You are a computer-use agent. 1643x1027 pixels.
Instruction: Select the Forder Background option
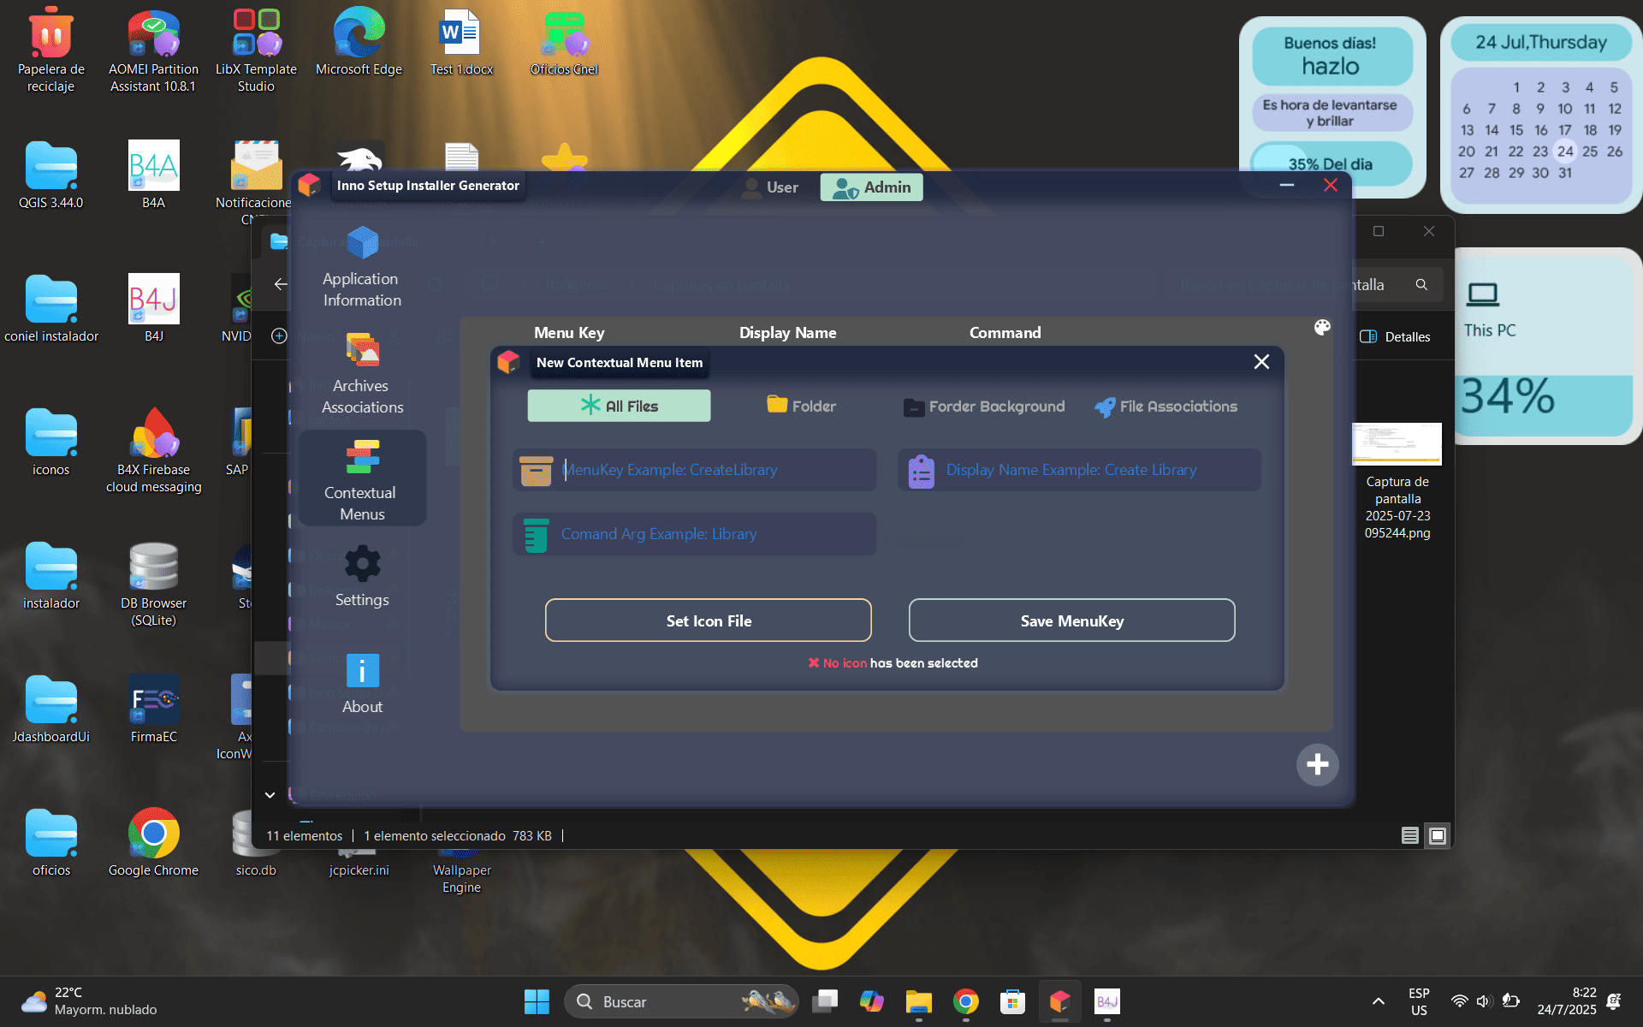(x=984, y=407)
